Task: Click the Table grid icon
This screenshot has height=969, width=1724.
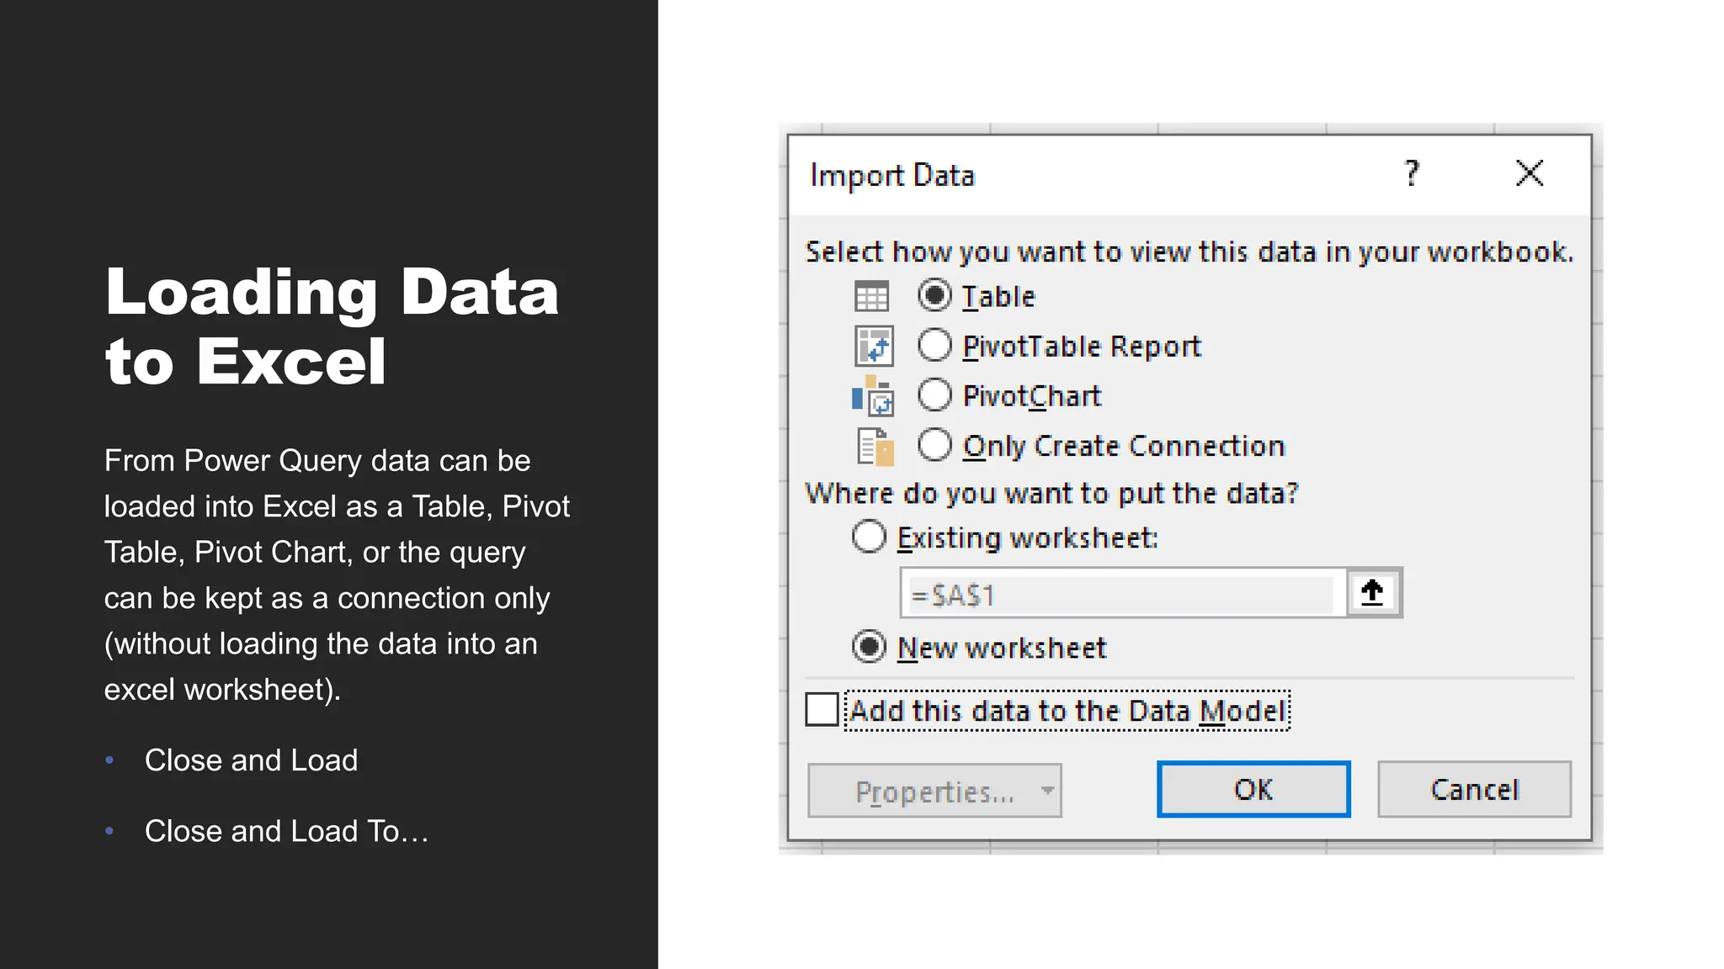Action: [871, 297]
